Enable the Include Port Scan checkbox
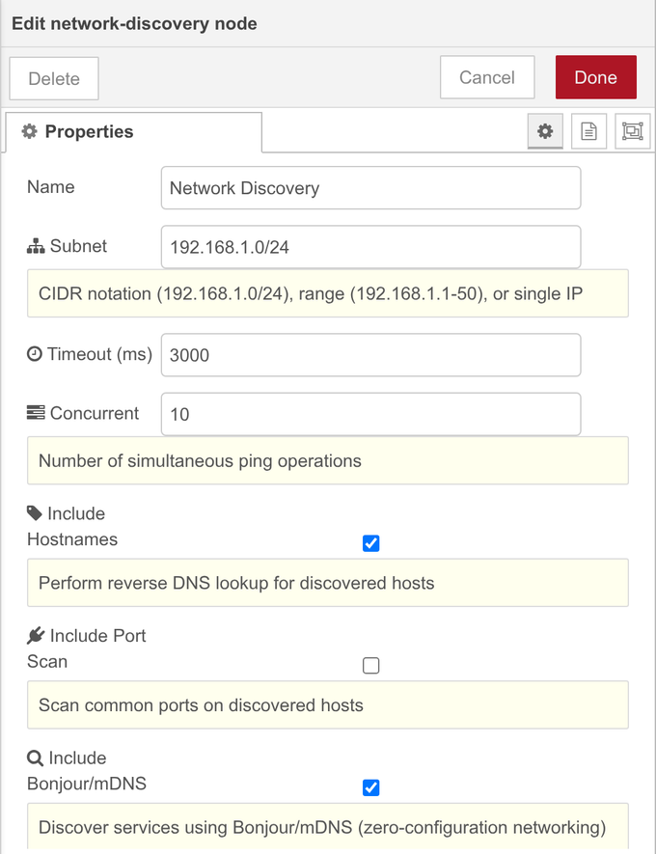 370,665
